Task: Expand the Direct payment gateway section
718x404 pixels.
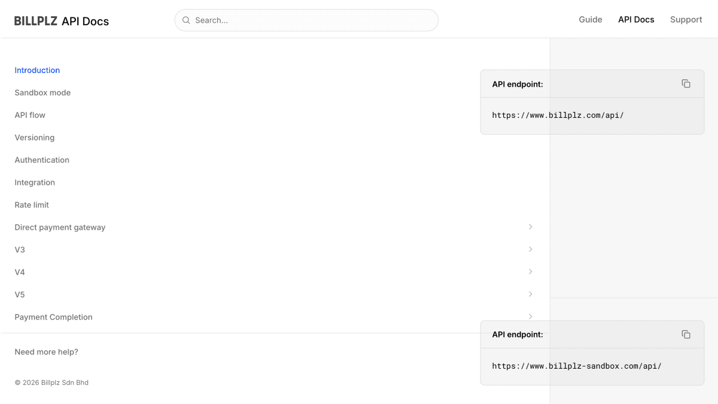Action: (x=531, y=227)
